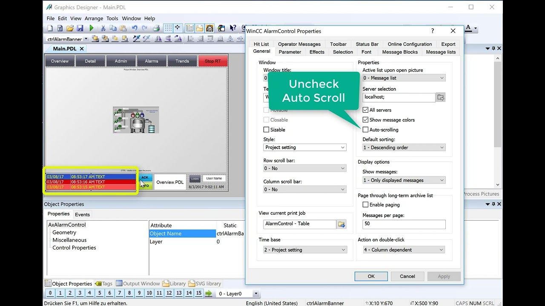Open the Time base dropdown
This screenshot has height=306, width=545.
pyautogui.click(x=305, y=250)
